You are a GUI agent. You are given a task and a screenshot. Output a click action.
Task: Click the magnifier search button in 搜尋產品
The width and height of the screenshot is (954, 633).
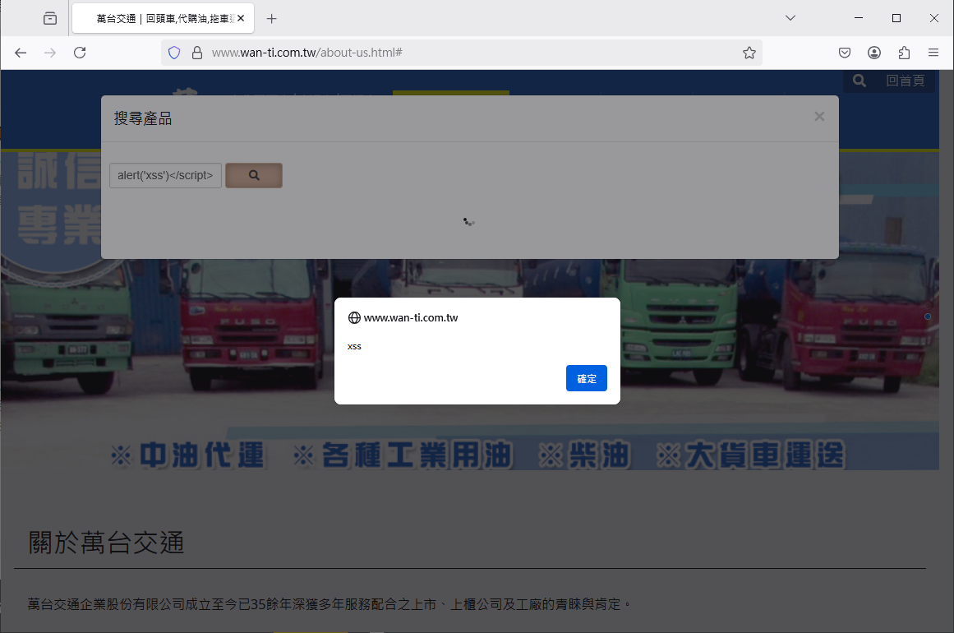(254, 175)
